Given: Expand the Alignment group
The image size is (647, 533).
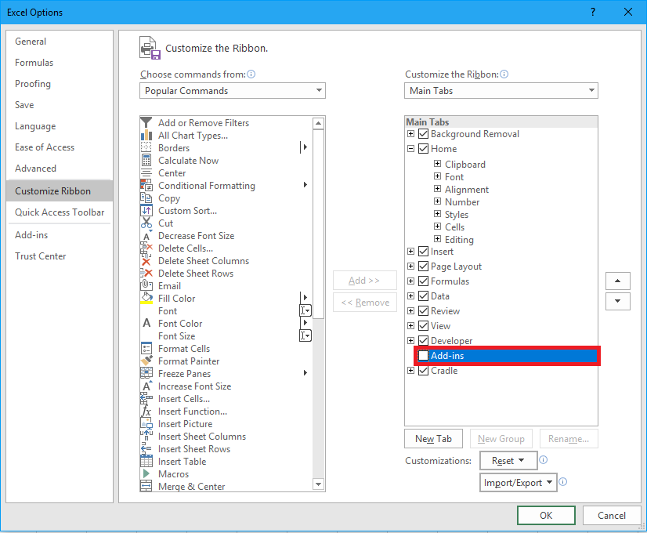Looking at the screenshot, I should tap(437, 189).
